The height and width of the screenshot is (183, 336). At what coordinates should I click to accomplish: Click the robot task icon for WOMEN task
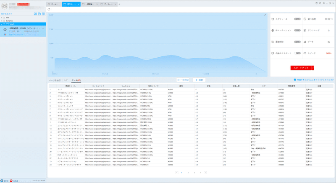5,30
